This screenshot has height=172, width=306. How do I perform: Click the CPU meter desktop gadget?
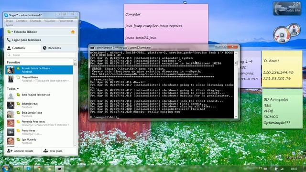(x=286, y=33)
